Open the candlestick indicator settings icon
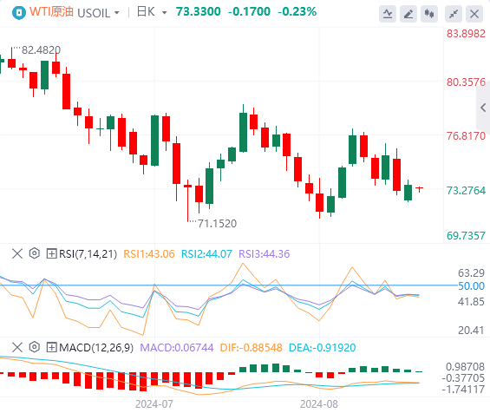This screenshot has width=490, height=413. point(429,14)
